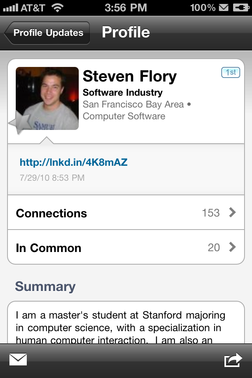The height and width of the screenshot is (378, 252).
Task: Tap the cellular signal bars icon
Action: point(11,7)
